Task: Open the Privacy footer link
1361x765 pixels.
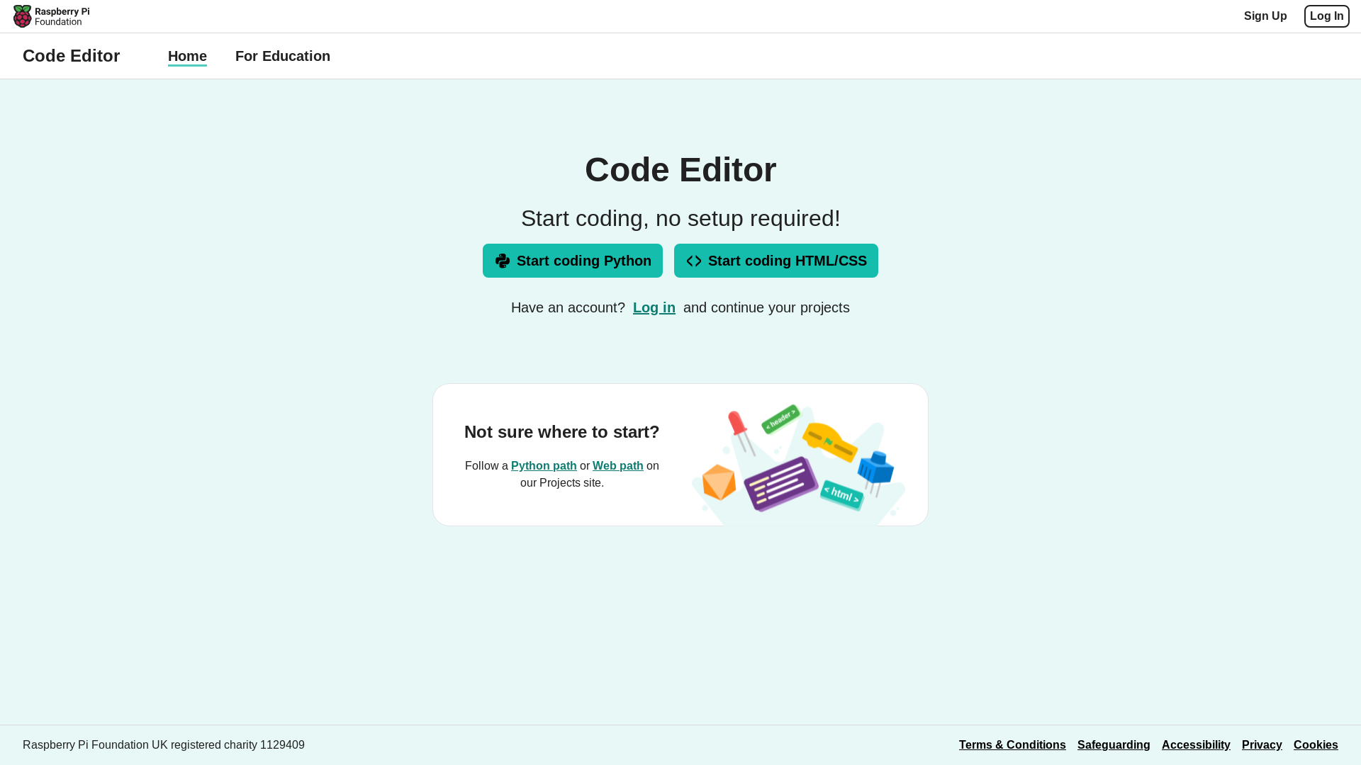Action: coord(1262,744)
